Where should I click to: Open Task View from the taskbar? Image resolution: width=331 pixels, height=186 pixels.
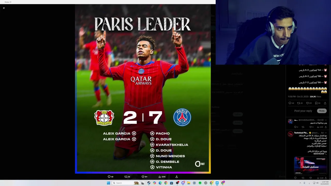click(x=142, y=183)
